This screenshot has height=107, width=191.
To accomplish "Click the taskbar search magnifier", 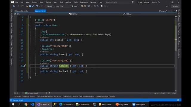I will 19,104.
